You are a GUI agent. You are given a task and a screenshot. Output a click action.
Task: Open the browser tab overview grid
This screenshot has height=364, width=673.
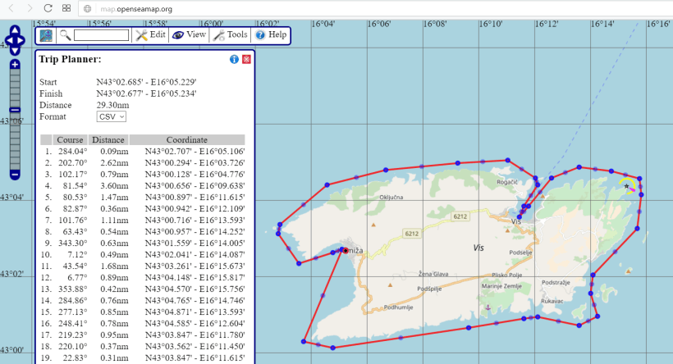point(67,8)
